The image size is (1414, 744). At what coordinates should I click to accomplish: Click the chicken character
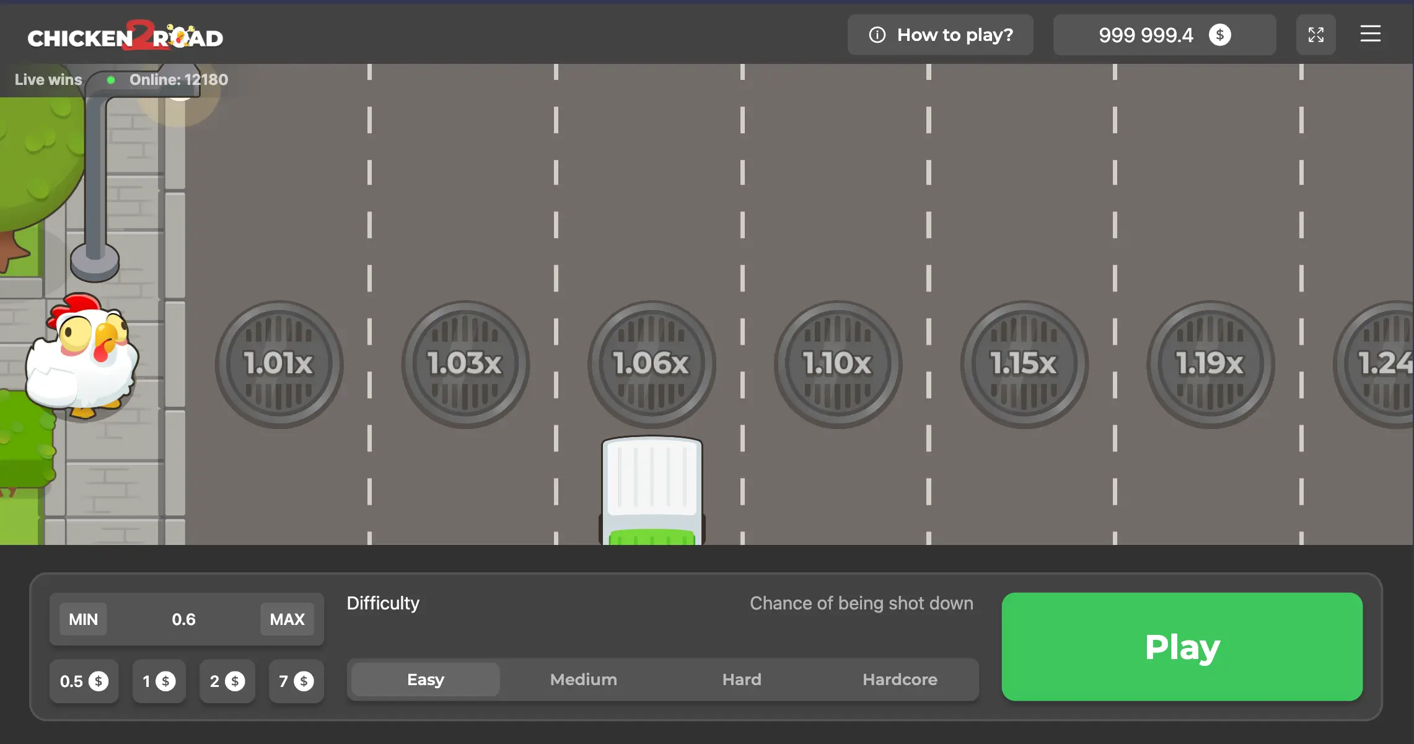[x=82, y=358]
